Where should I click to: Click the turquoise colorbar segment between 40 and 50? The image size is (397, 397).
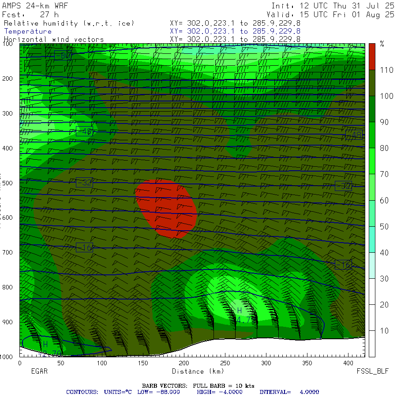tap(372, 239)
